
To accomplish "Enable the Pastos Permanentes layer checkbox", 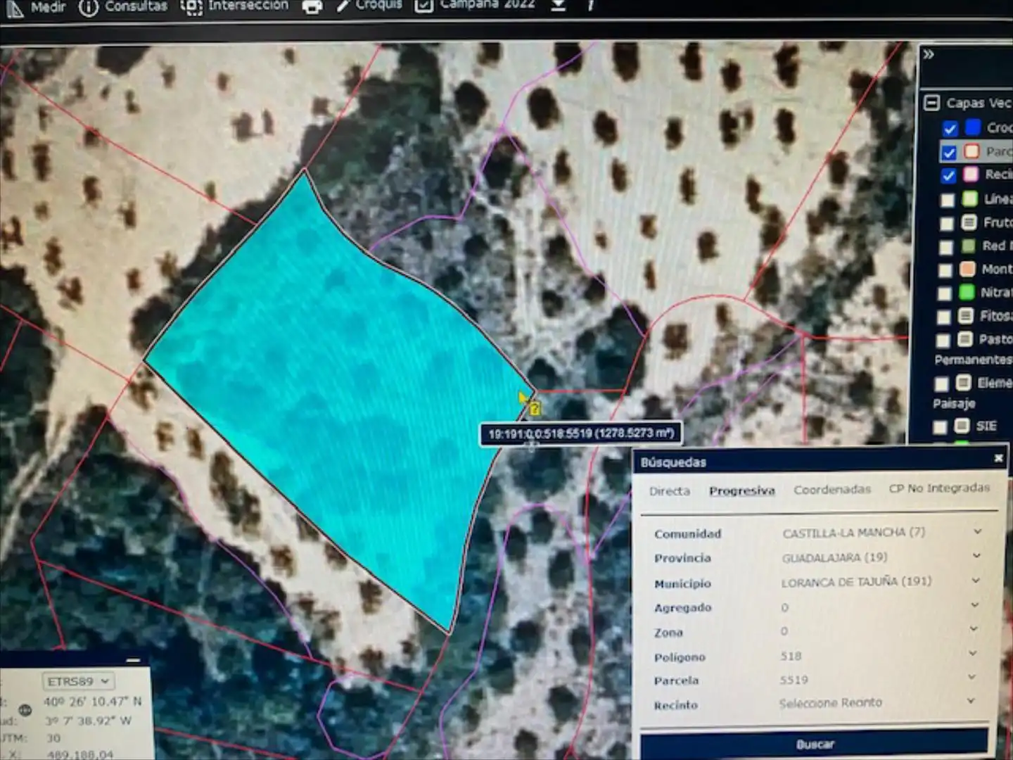I will point(943,341).
